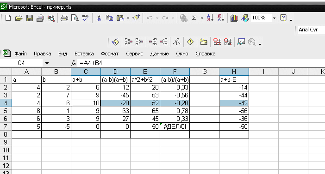Image resolution: width=325 pixels, height=174 pixels.
Task: Click the workbook icon left of Файл
Action: tap(6, 54)
